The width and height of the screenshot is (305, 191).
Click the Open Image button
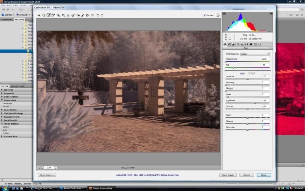(228, 175)
